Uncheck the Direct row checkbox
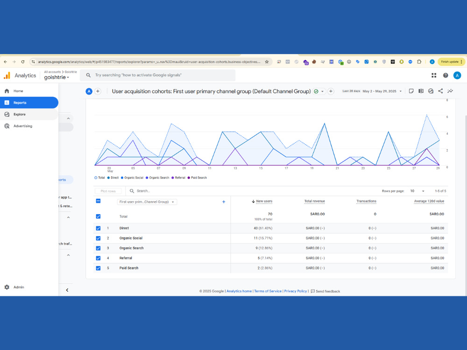The width and height of the screenshot is (467, 350). coord(98,228)
